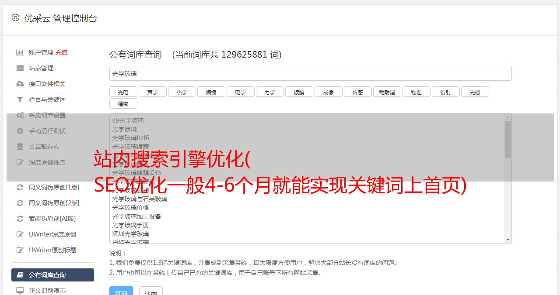This screenshot has width=560, height=295.
Task: Click note line about 1.3亿关键词库
Action: pyautogui.click(x=253, y=263)
